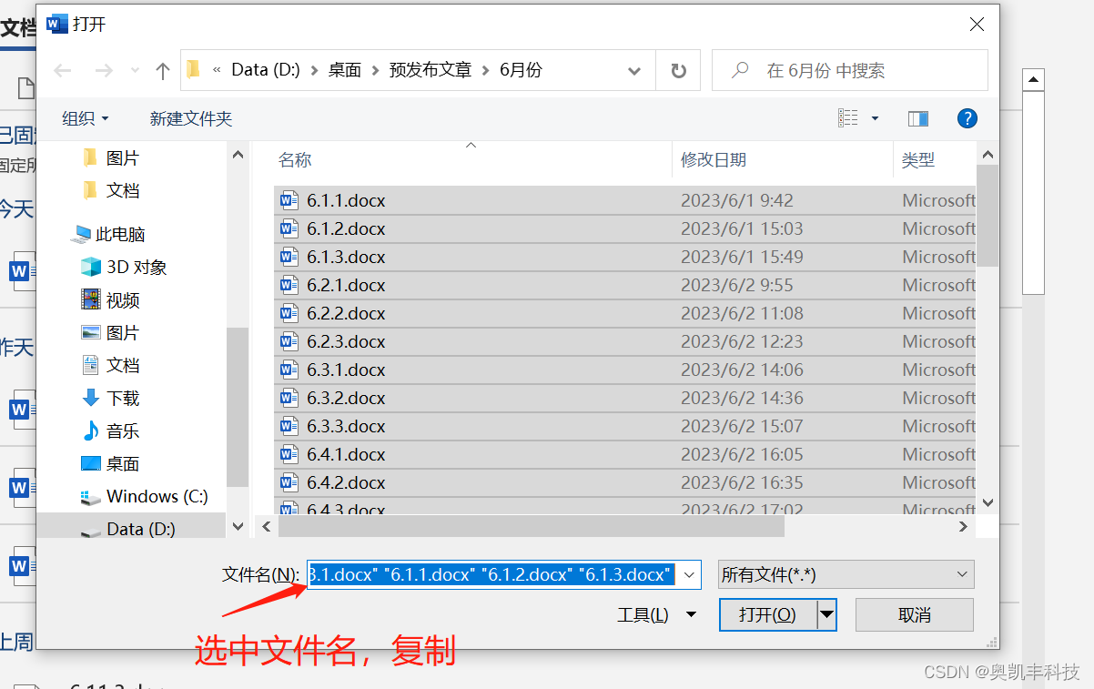Select file 6.2.1.docx

[x=624, y=285]
